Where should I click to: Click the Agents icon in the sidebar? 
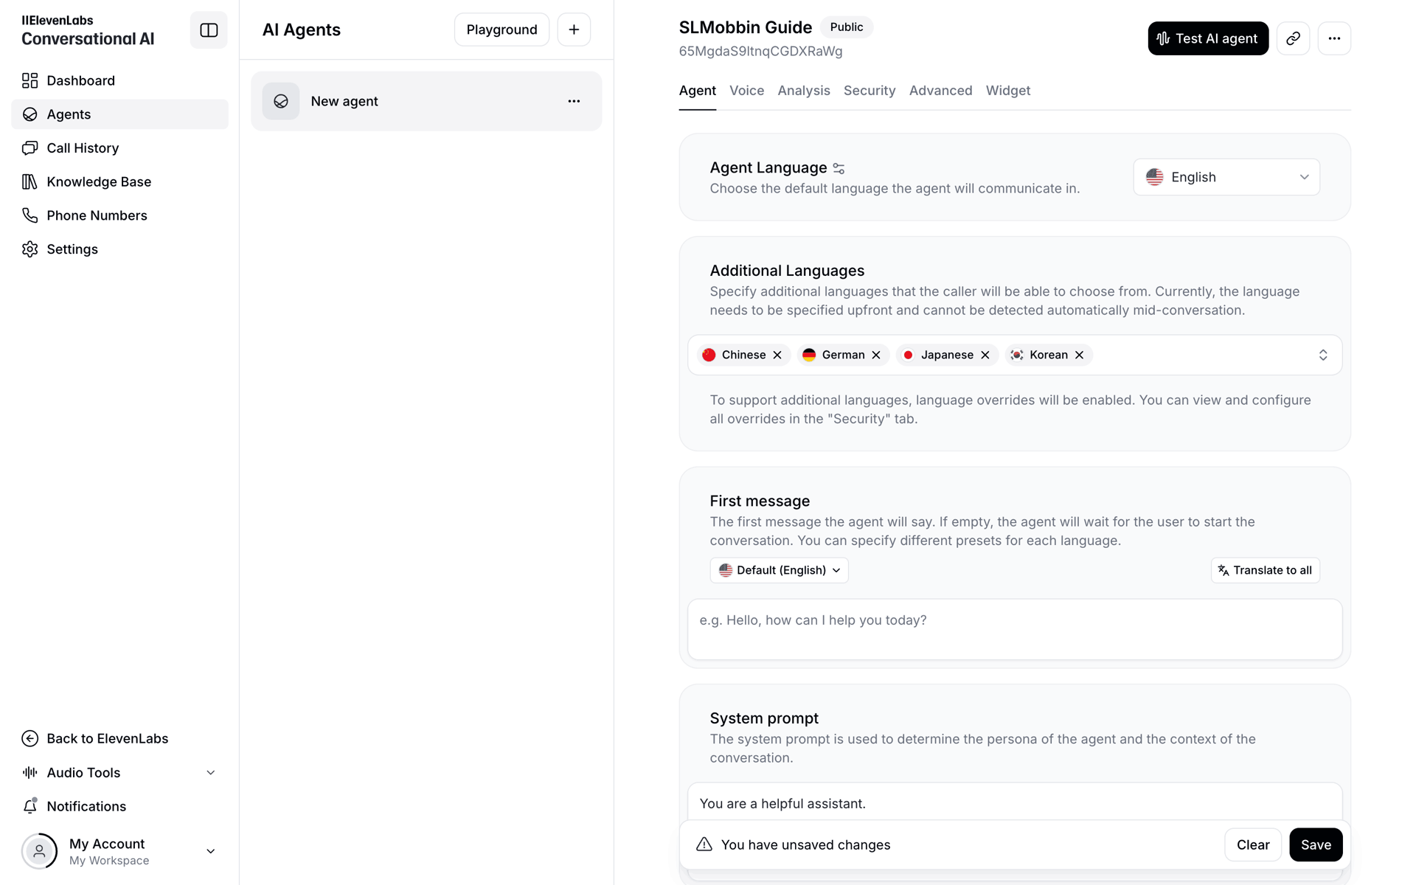tap(30, 114)
